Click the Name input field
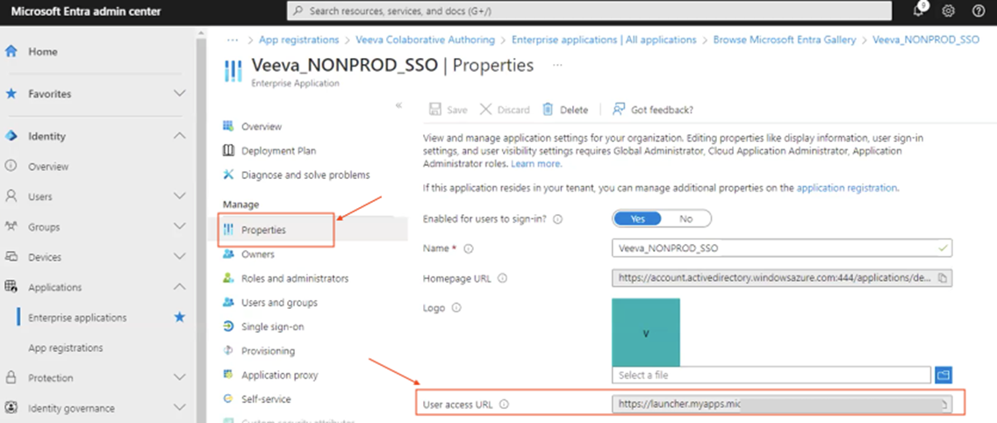 [781, 248]
